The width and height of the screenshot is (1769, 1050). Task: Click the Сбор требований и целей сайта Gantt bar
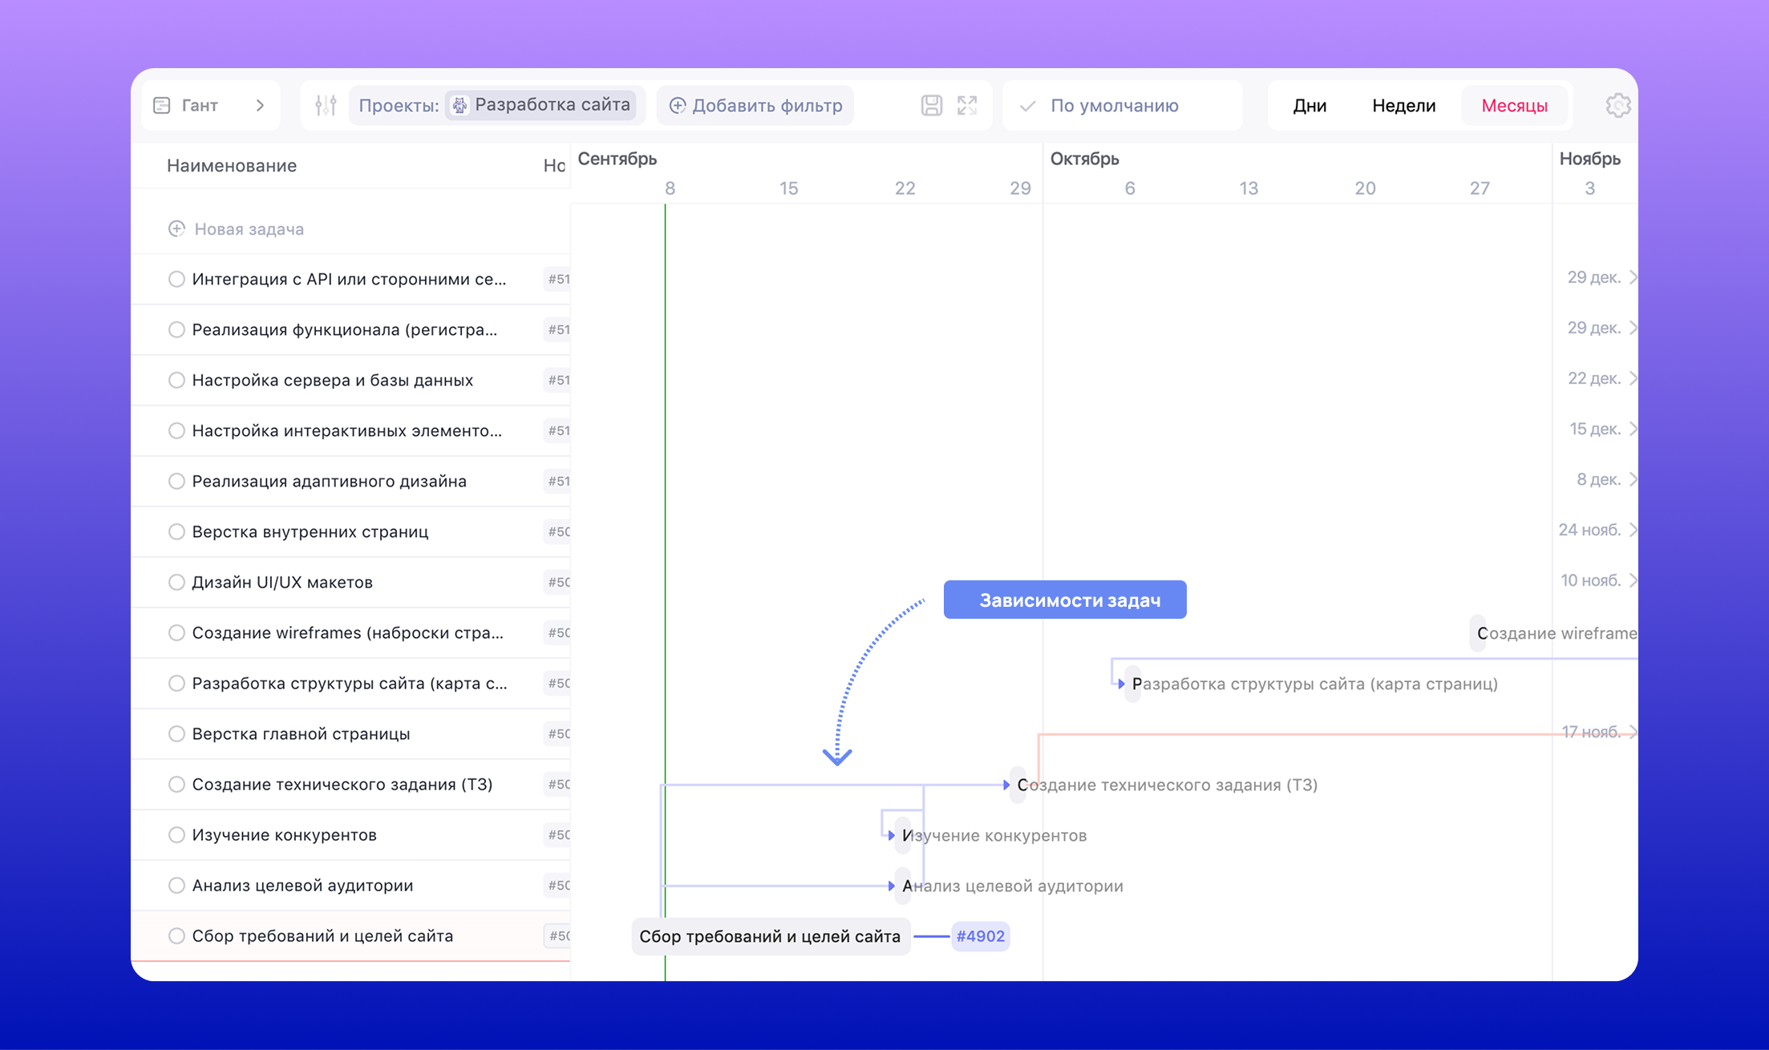coord(770,936)
